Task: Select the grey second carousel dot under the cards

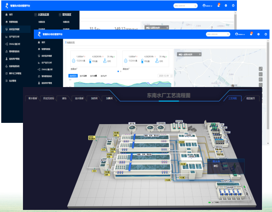Action: pos(121,71)
